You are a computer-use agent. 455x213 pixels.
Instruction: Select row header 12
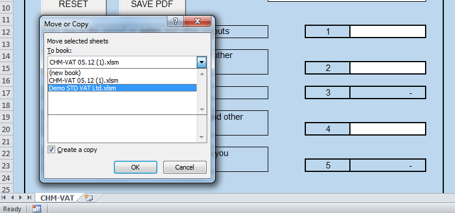(6, 32)
